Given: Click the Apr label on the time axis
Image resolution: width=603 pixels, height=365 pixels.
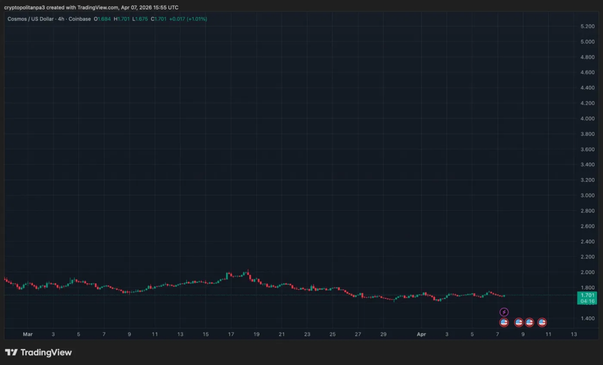Looking at the screenshot, I should (421, 334).
